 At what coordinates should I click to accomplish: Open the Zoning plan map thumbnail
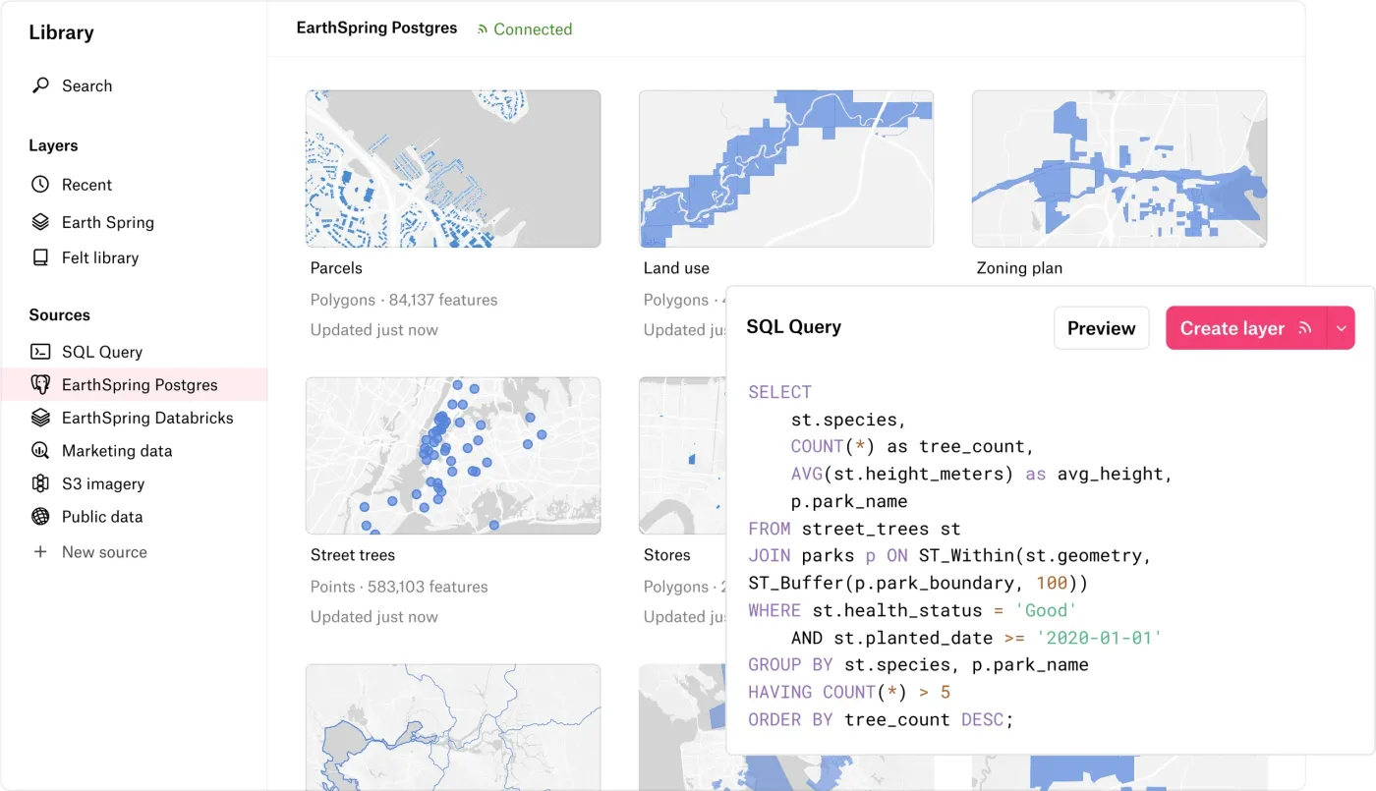(x=1119, y=169)
